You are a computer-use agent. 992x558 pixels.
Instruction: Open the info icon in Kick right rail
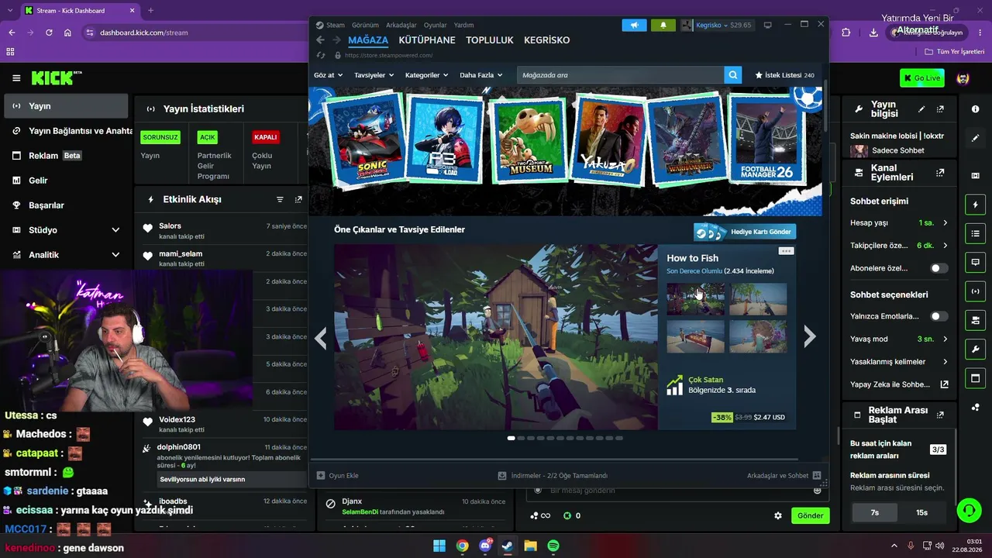(975, 109)
